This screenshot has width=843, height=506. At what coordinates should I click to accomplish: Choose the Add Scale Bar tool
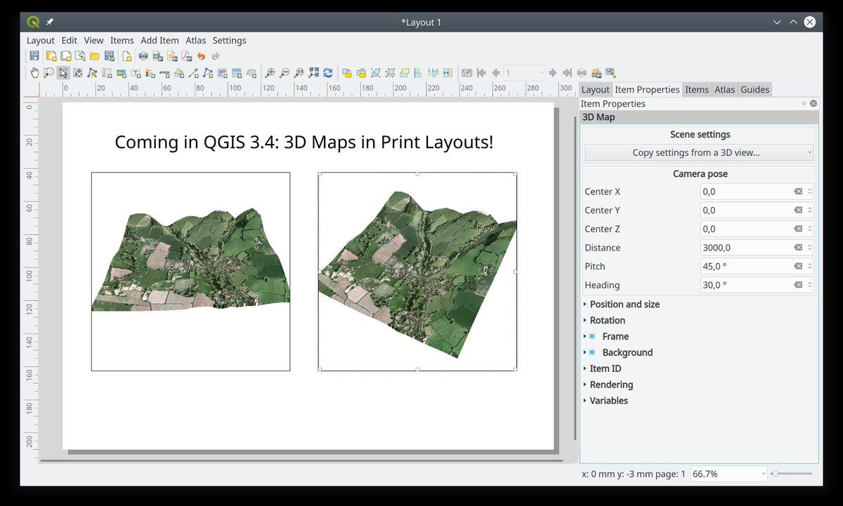(164, 72)
